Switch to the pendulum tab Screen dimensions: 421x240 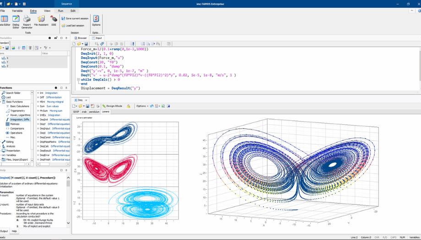coord(94,112)
